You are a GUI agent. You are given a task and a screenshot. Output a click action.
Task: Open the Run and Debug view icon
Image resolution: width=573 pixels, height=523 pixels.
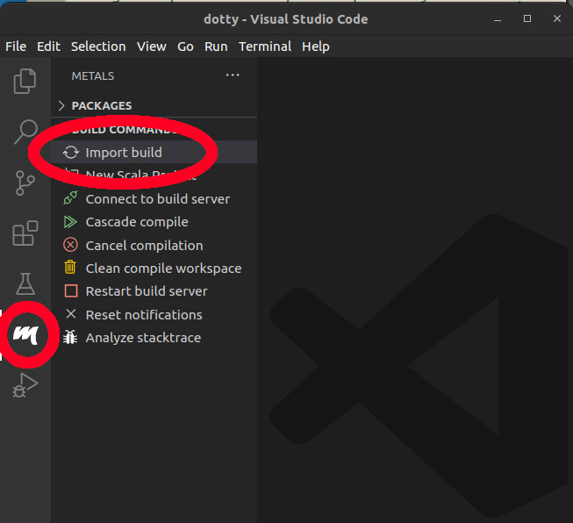pos(25,384)
